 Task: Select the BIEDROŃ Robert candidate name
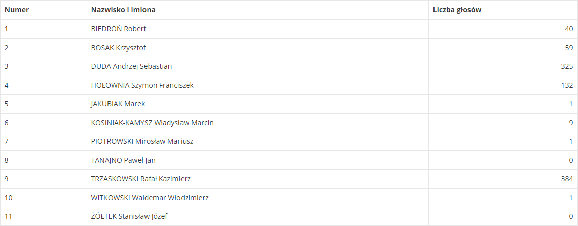(119, 29)
